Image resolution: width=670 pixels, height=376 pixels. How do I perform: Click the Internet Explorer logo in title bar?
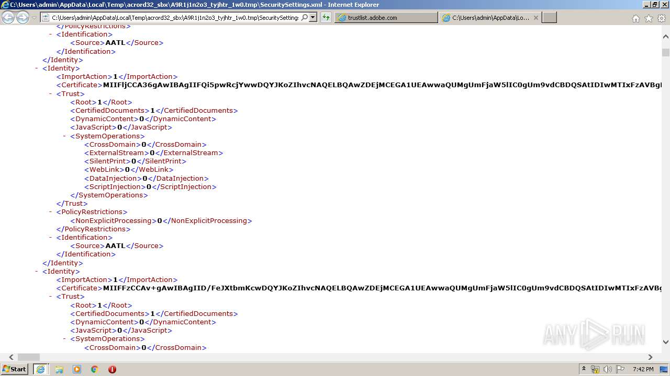pyautogui.click(x=5, y=5)
